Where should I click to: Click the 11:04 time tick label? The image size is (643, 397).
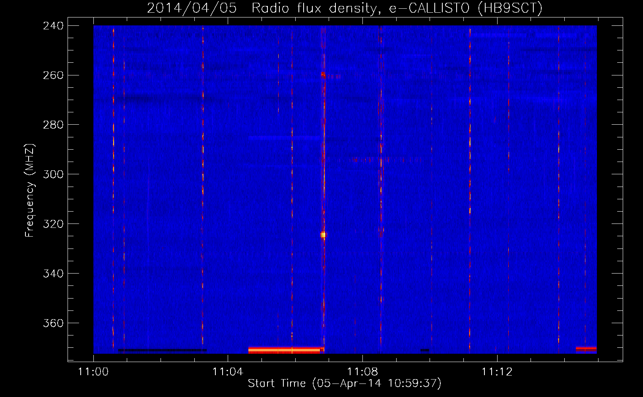tap(228, 372)
